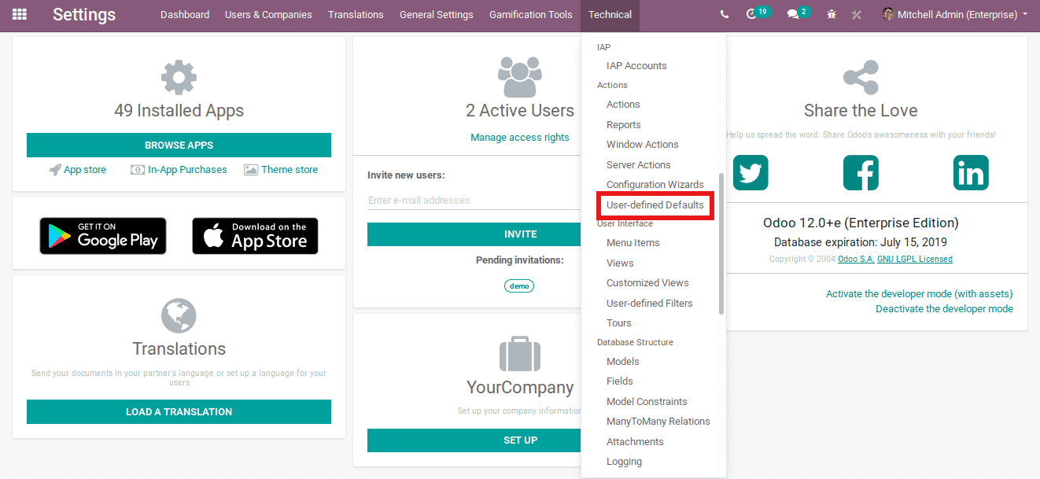Click the Active Users people icon
The height and width of the screenshot is (479, 1040).
(520, 77)
